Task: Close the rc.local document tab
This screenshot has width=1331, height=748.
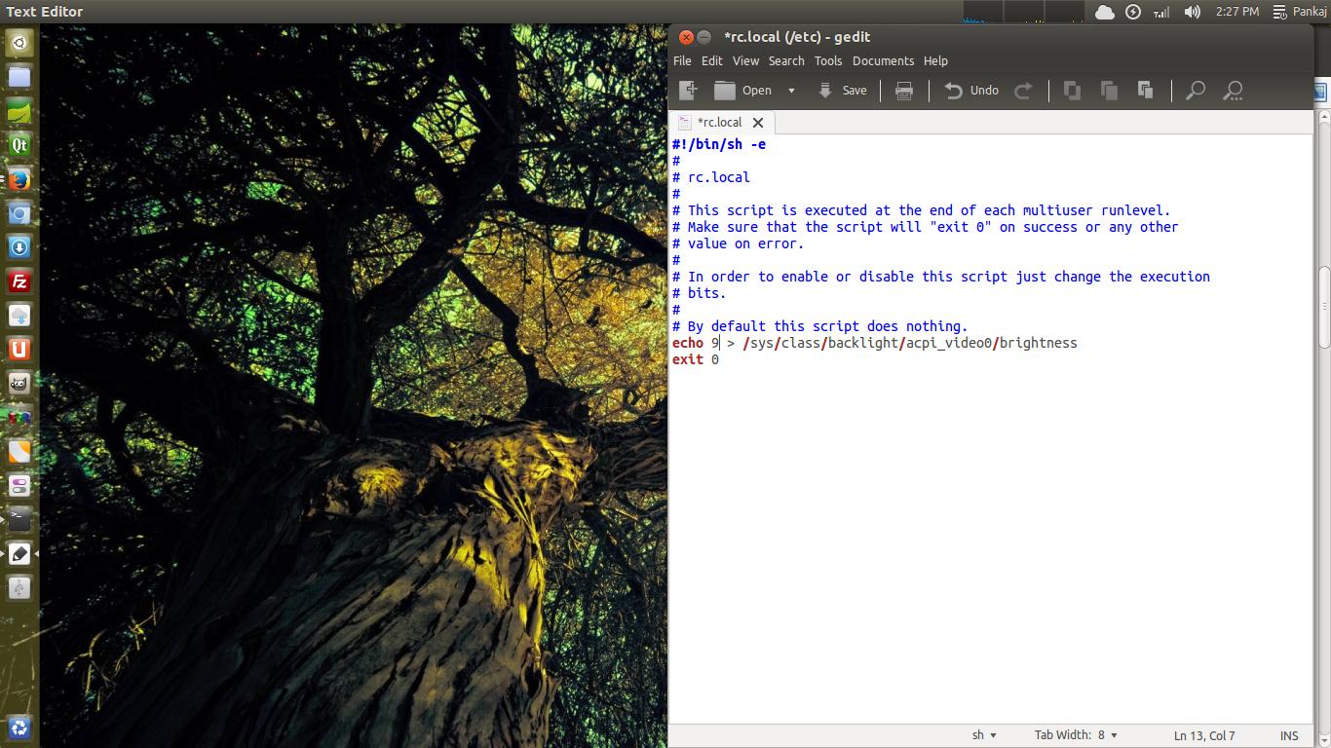Action: pos(758,123)
